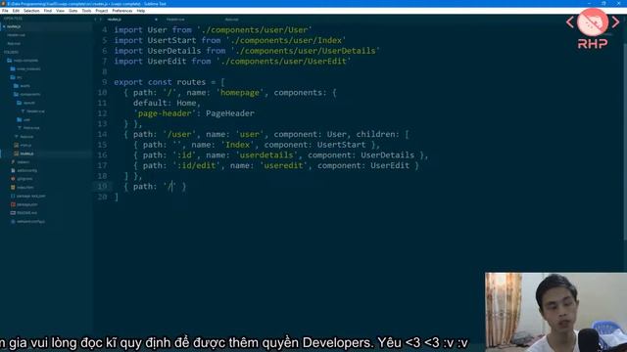Click the .babelrc file icon
The height and width of the screenshot is (352, 627).
pos(13,162)
